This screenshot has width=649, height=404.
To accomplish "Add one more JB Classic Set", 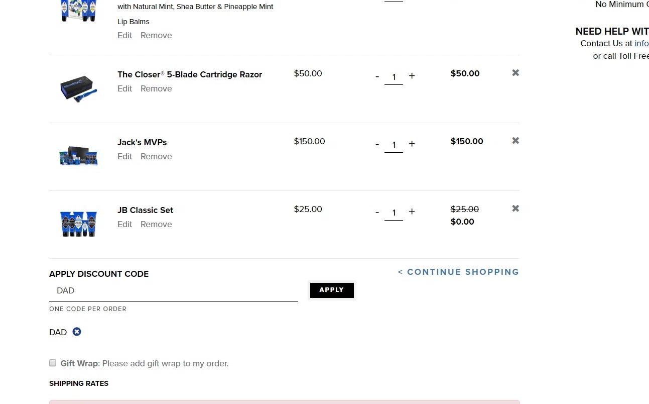I will click(412, 212).
